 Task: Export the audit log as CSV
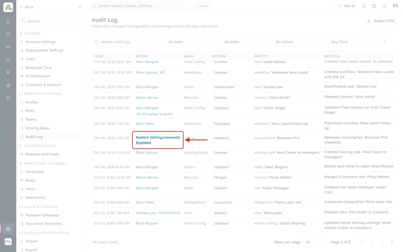(380, 21)
